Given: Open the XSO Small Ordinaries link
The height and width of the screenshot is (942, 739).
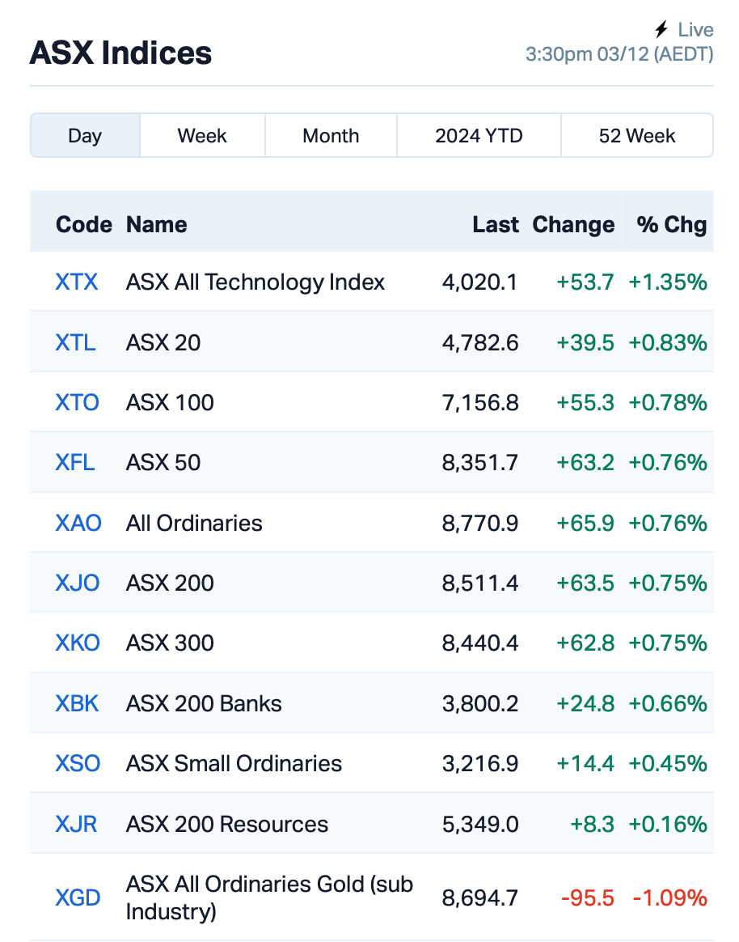Looking at the screenshot, I should [78, 764].
